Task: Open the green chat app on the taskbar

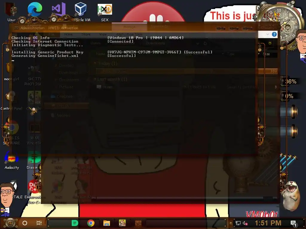Action: (x=75, y=223)
